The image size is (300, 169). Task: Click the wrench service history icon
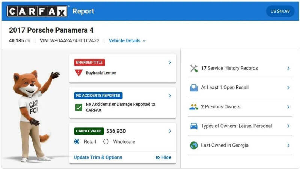(193, 68)
